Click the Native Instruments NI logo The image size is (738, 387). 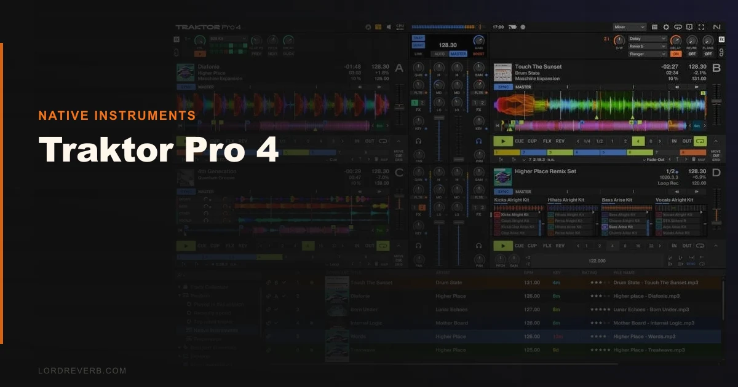tap(716, 27)
